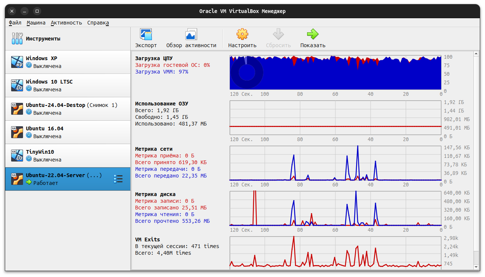Click Всего: 4,40M times text
This screenshot has height=277, width=485.
(x=163, y=253)
